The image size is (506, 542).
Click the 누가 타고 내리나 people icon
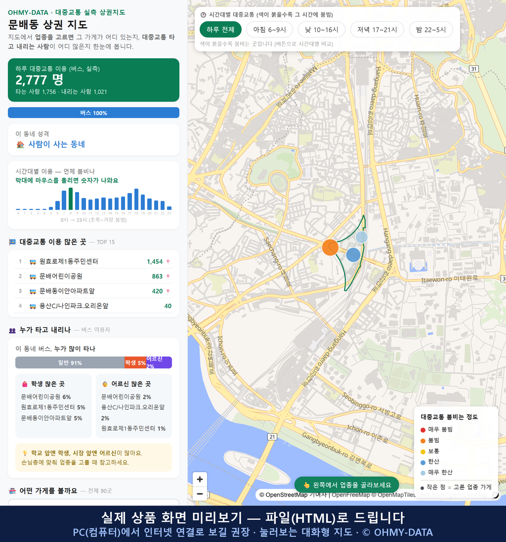click(12, 330)
